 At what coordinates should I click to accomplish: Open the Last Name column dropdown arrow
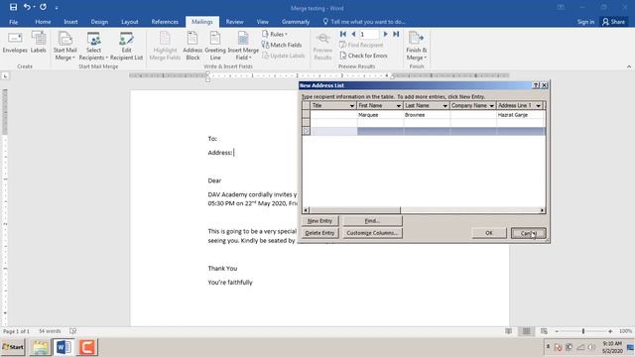(x=445, y=106)
